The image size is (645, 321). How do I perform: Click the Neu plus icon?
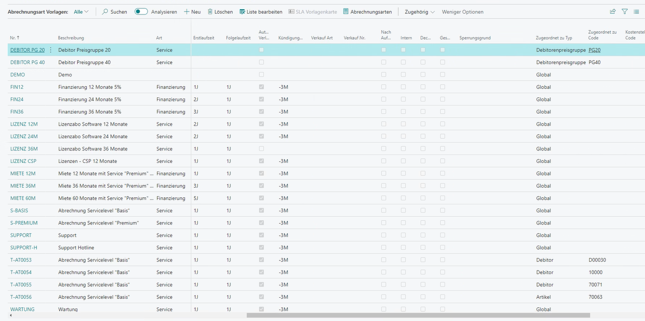click(x=187, y=12)
